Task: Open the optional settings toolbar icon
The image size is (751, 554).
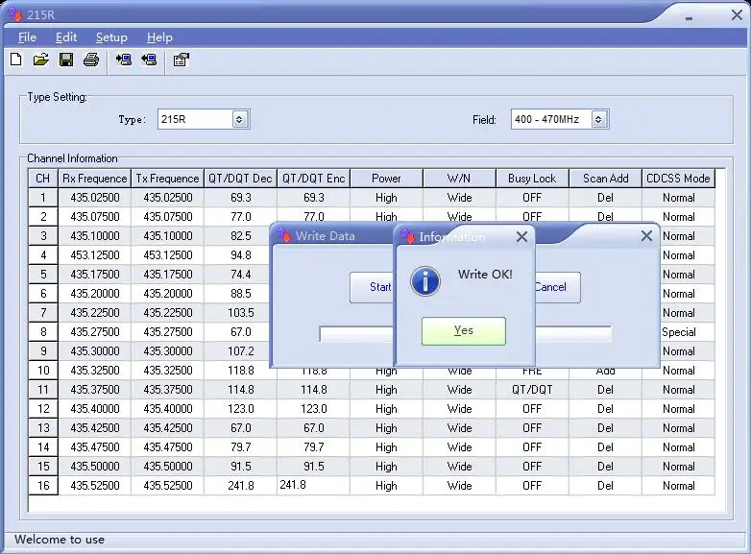Action: [182, 60]
